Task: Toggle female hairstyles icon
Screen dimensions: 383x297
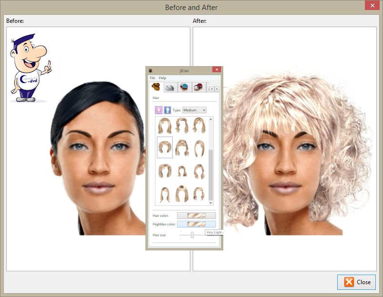Action: point(159,110)
